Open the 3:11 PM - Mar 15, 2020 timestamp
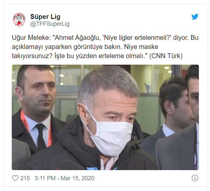The image size is (210, 191). [64, 178]
